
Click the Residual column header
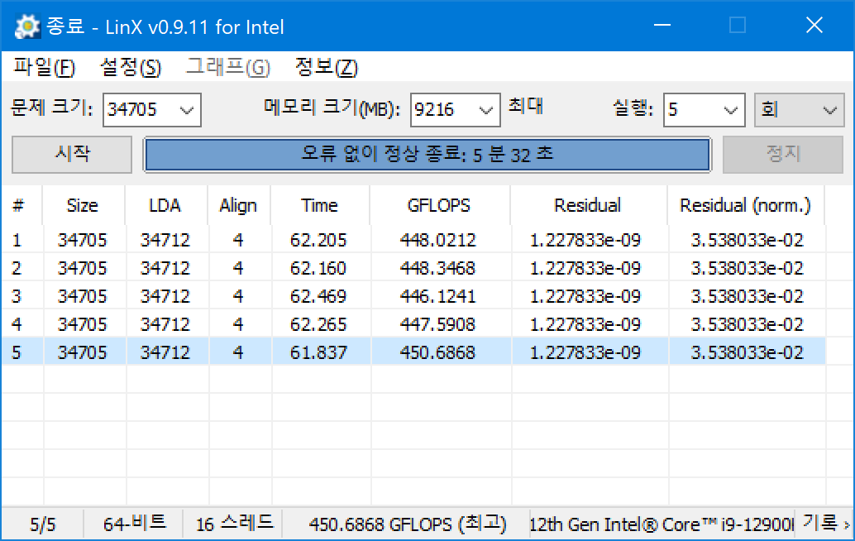tap(589, 206)
